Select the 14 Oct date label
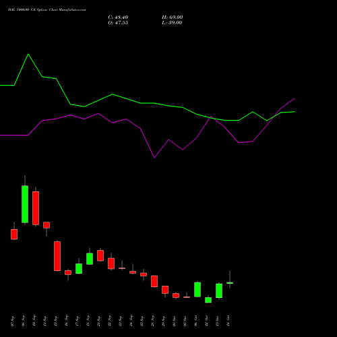This screenshot has width=337, height=337. [x=228, y=321]
